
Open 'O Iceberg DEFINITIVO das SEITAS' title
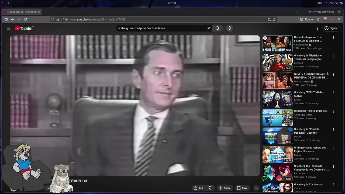point(309,94)
